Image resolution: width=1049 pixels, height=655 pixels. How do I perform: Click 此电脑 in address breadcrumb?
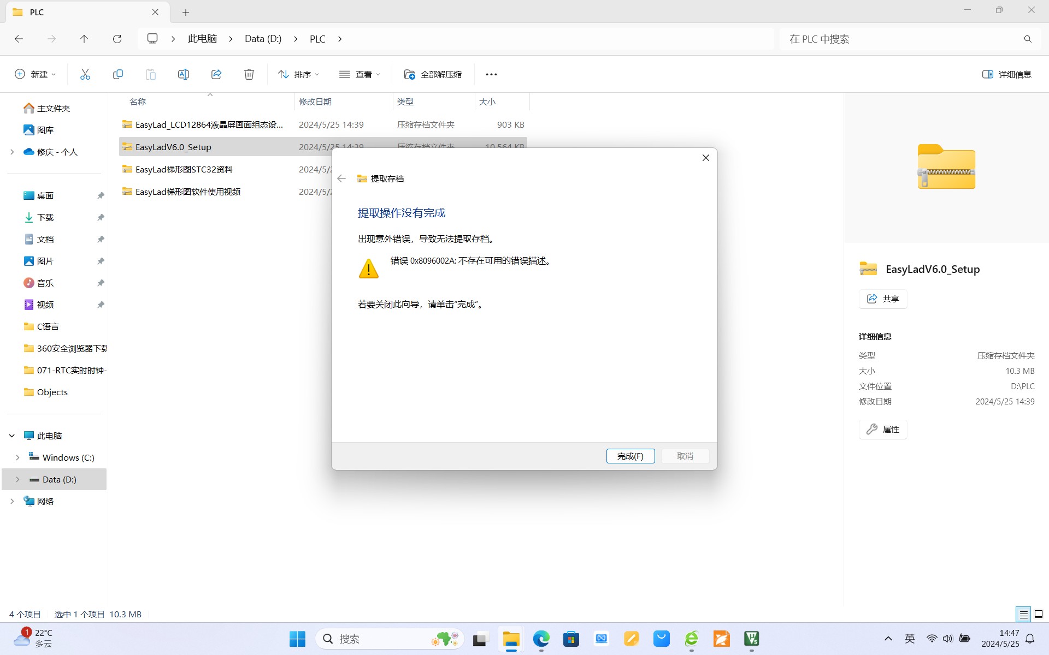(x=202, y=39)
